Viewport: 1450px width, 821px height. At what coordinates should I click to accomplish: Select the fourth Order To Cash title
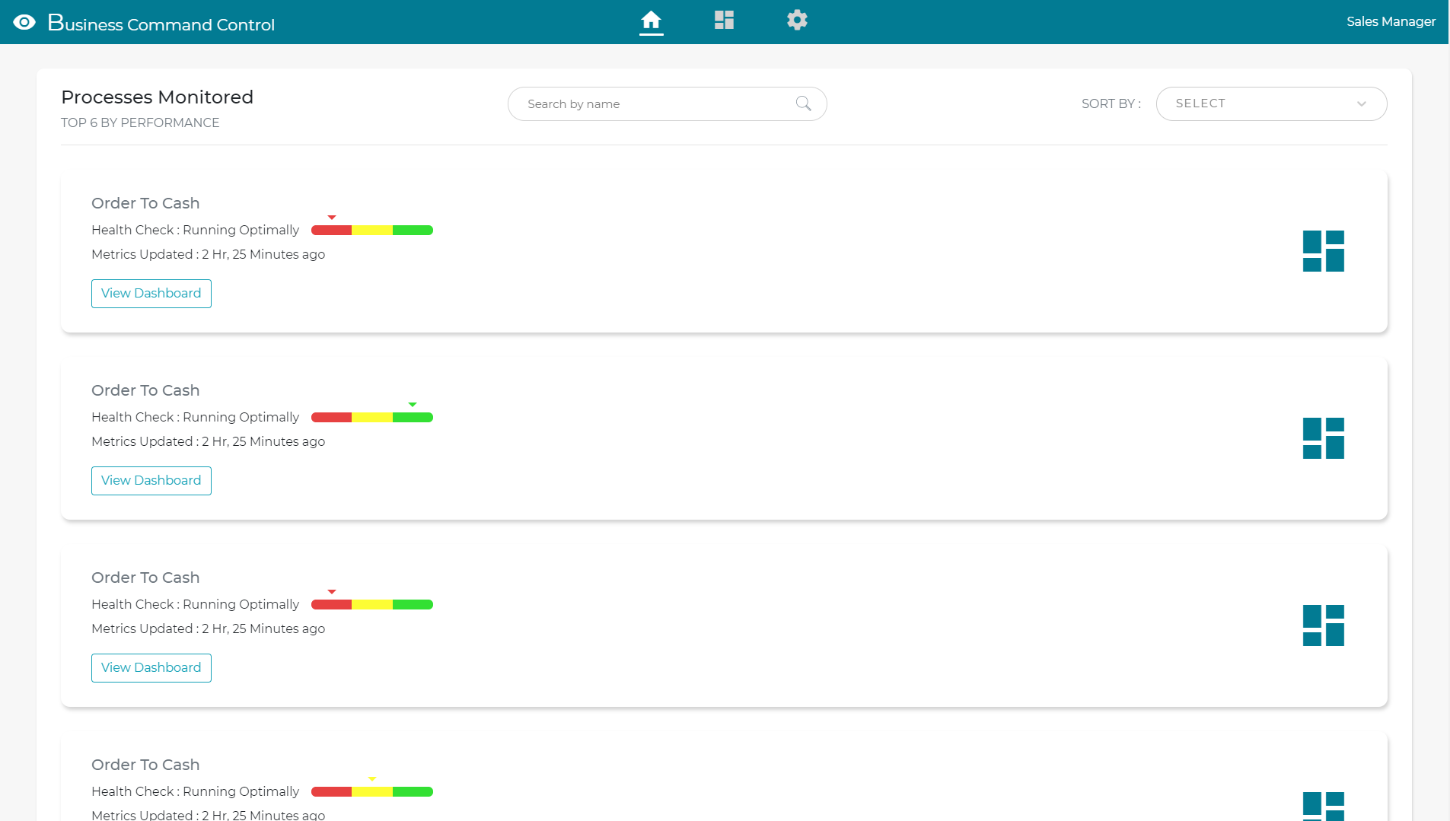point(145,765)
